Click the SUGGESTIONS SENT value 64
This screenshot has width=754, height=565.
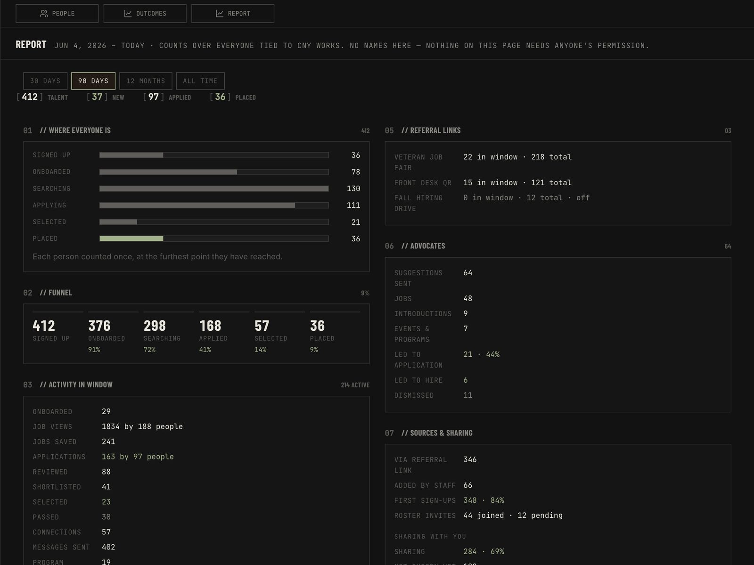[x=468, y=273]
